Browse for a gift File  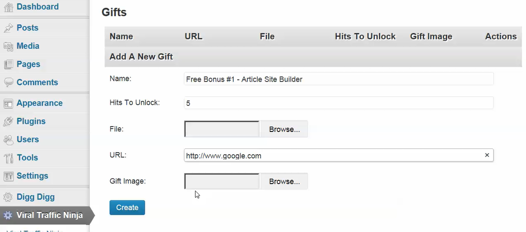point(284,130)
